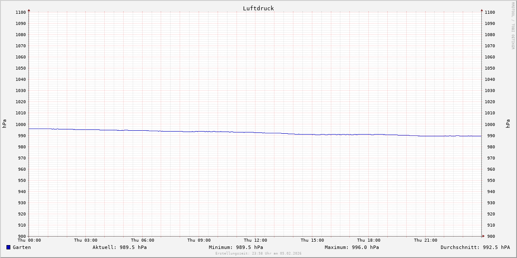
Task: Click the Aktuell 989.5 hPa reading
Action: 119,247
